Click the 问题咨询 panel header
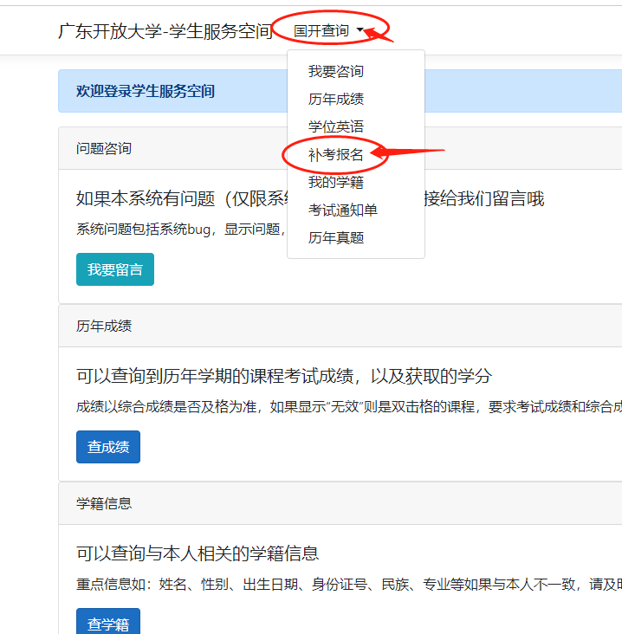This screenshot has height=634, width=622. click(x=104, y=148)
